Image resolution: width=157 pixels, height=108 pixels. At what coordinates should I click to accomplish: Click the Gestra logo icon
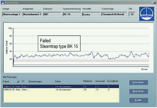pyautogui.click(x=146, y=14)
